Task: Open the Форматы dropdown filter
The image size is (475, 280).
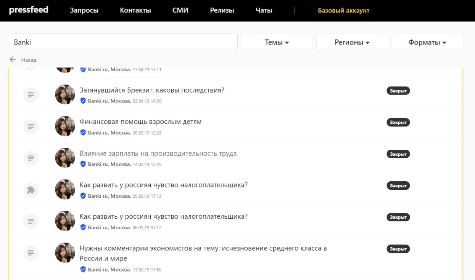Action: pyautogui.click(x=427, y=42)
